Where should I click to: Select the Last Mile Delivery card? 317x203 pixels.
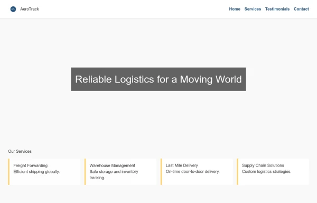pyautogui.click(x=197, y=172)
